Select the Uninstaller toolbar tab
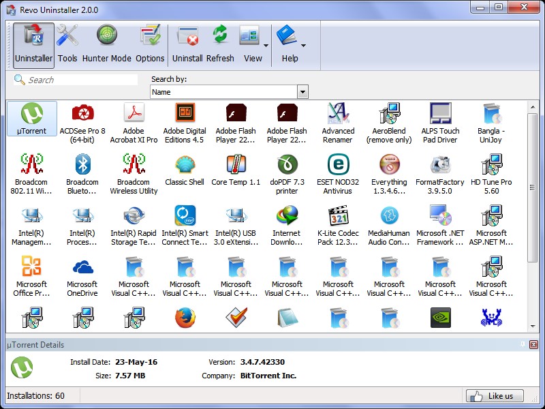The image size is (545, 409). tap(33, 44)
